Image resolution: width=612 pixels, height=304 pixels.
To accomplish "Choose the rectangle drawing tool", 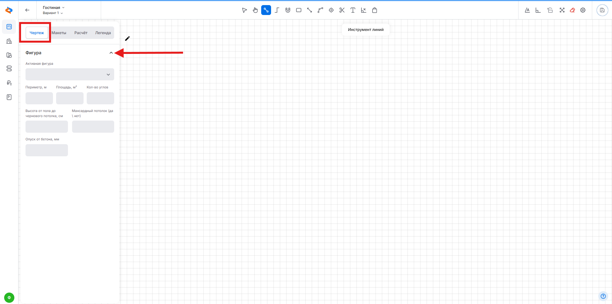I will 299,10.
